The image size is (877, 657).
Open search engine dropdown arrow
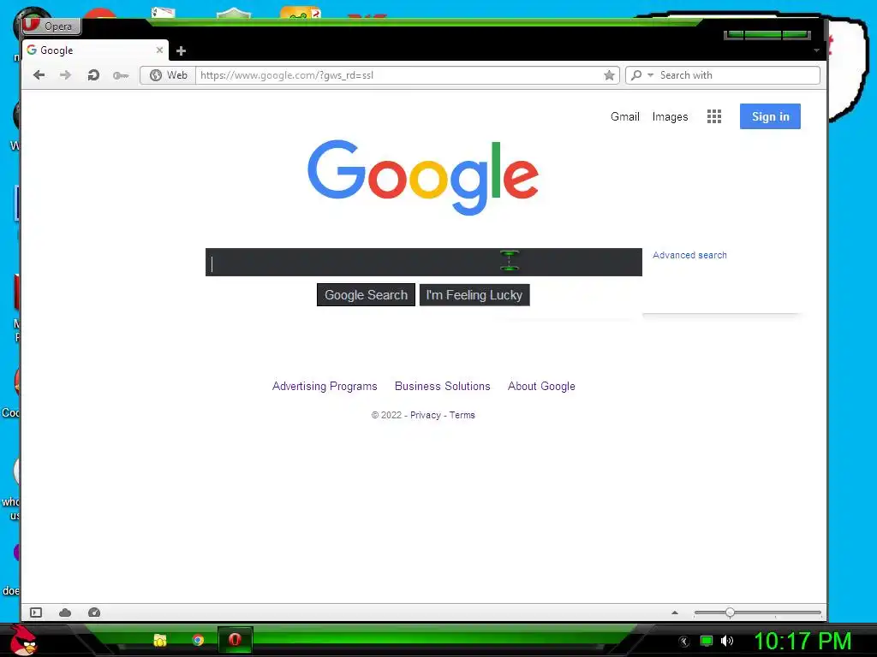pyautogui.click(x=651, y=75)
